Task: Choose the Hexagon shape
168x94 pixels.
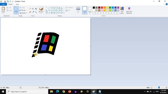Action: [54, 10]
